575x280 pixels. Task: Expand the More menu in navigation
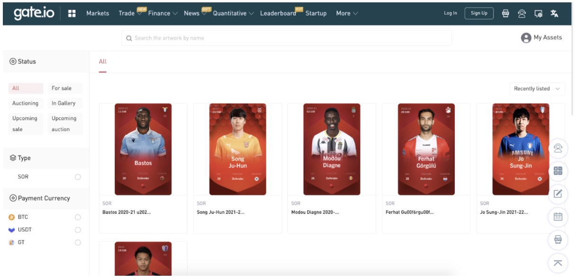(x=347, y=13)
